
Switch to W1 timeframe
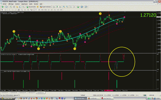(58, 10)
